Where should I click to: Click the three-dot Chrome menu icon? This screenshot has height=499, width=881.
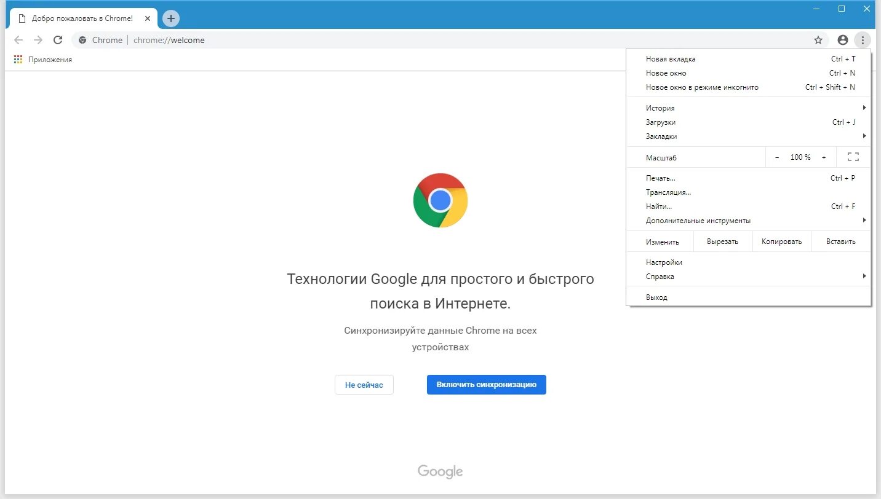click(x=863, y=40)
